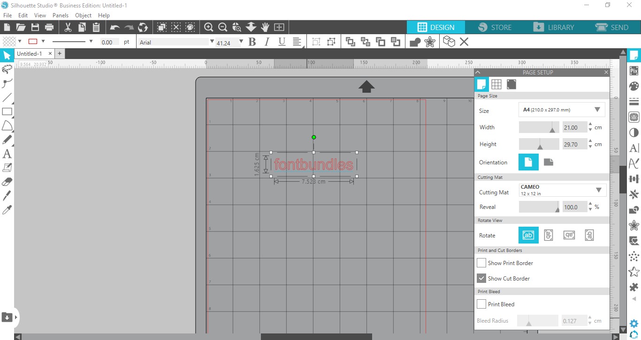This screenshot has width=641, height=340.
Task: Open the fill pattern dropdown arrow
Action: point(20,42)
